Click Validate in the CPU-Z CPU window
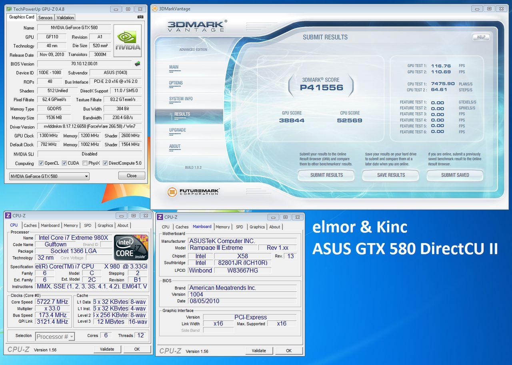Screen dimensions: 512x365 (x=107, y=349)
